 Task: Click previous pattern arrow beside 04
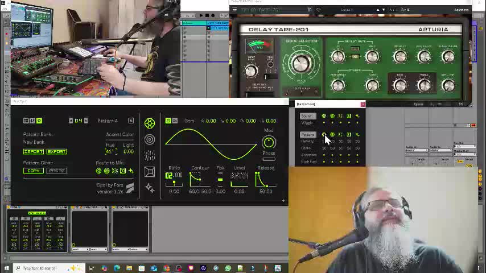(71, 121)
